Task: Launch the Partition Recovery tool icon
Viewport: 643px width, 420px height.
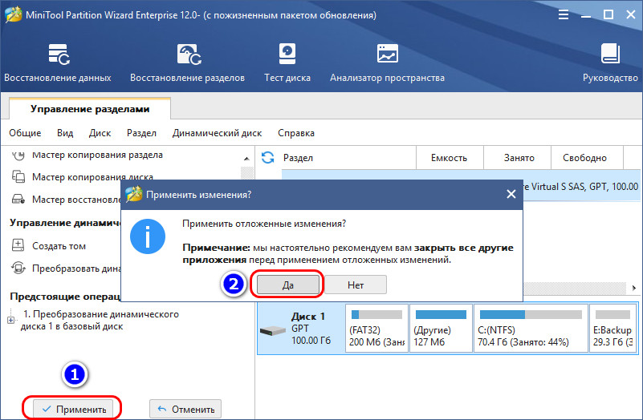Action: (189, 54)
